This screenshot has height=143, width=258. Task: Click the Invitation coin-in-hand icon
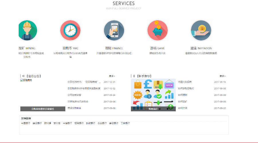click(201, 31)
